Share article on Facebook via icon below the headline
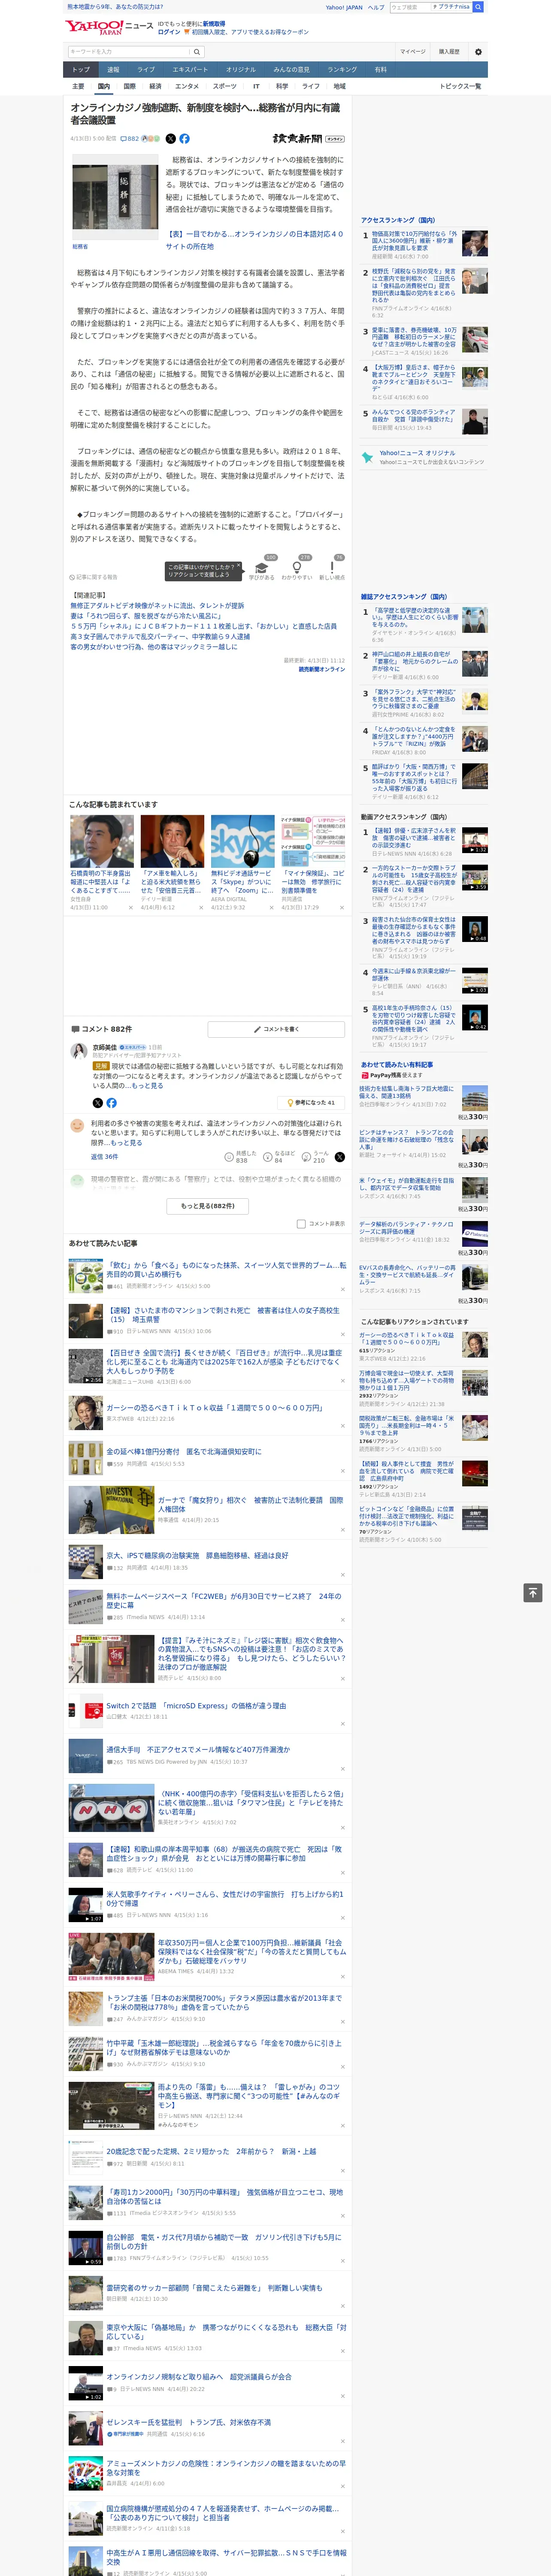 click(184, 139)
